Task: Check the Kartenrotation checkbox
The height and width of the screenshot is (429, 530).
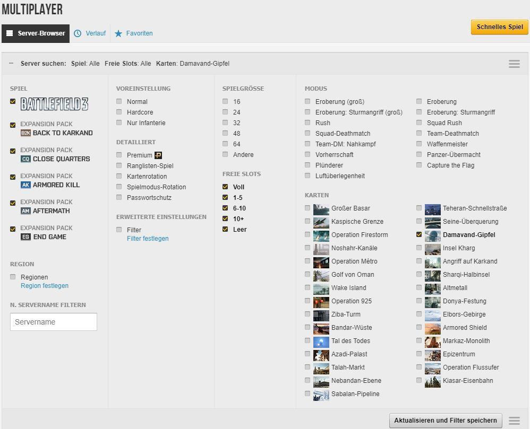Action: point(119,176)
